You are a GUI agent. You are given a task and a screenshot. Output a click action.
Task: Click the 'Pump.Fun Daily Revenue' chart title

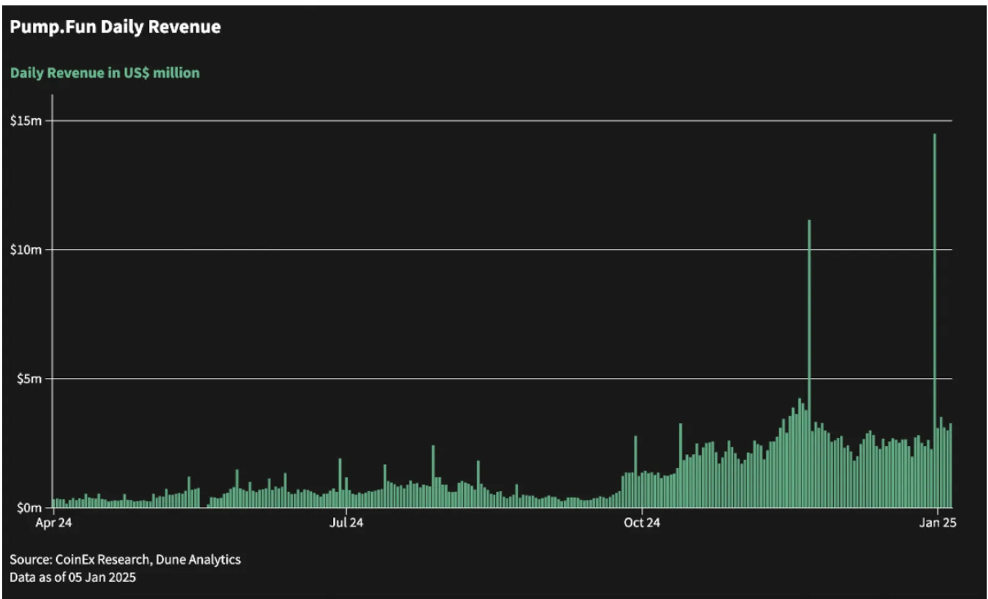tap(115, 27)
